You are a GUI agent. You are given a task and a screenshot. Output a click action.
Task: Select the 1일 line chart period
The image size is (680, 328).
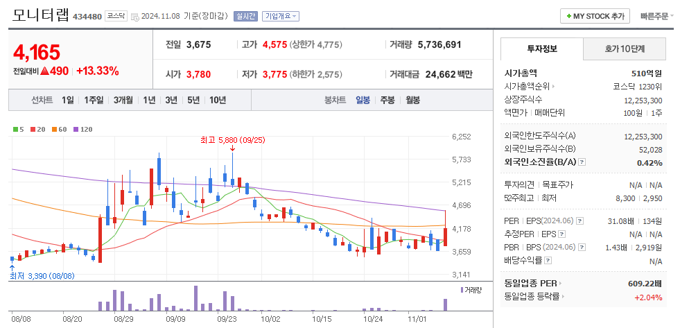pyautogui.click(x=68, y=101)
